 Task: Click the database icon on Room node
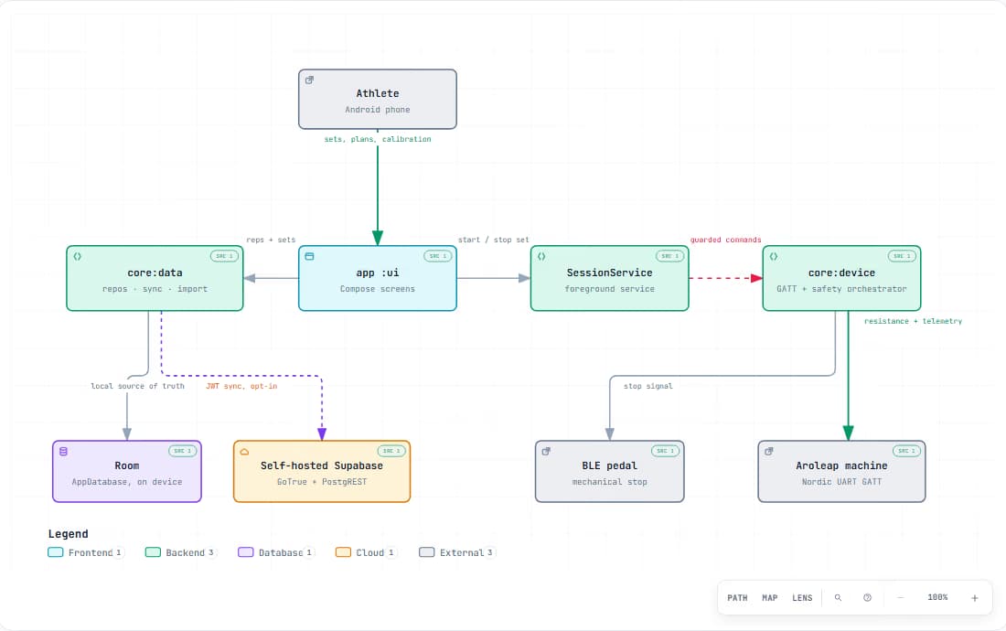tap(63, 452)
